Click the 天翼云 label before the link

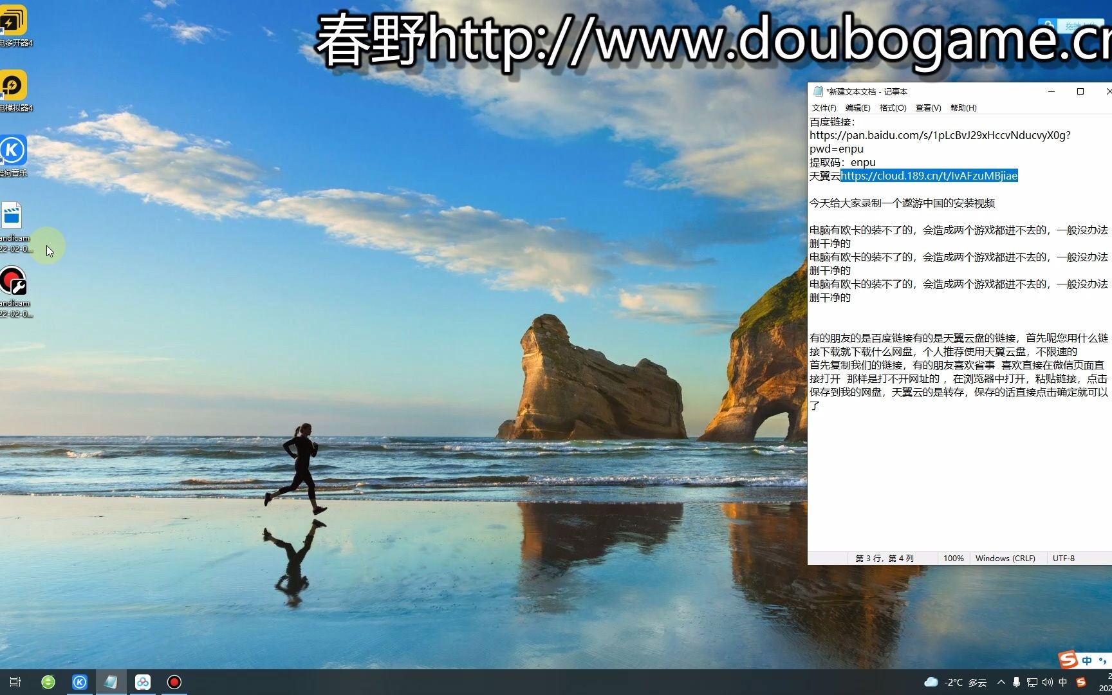pos(825,176)
